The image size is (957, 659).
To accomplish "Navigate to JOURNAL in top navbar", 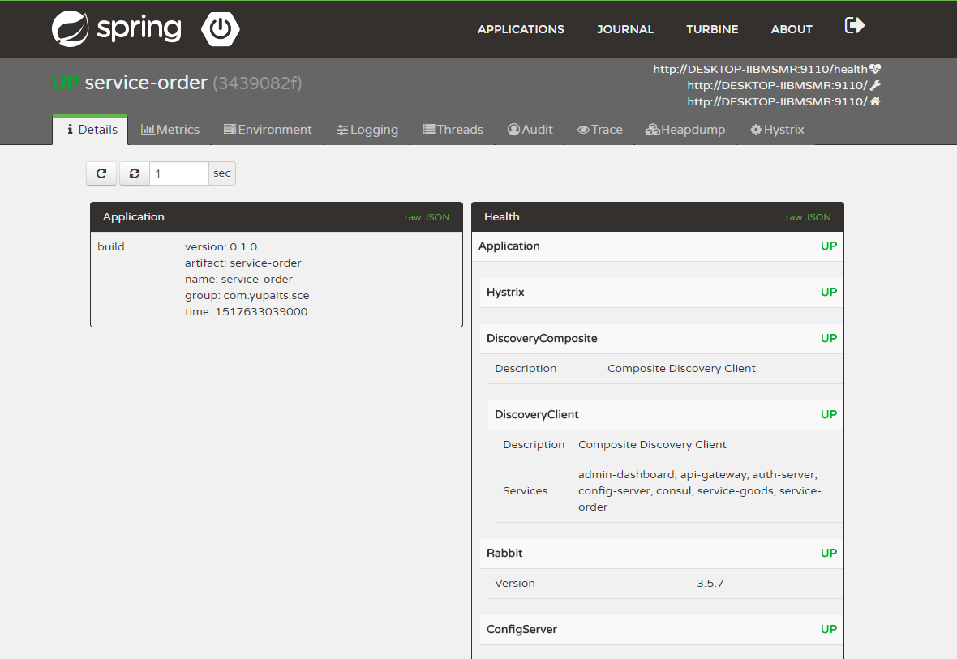I will [x=625, y=29].
